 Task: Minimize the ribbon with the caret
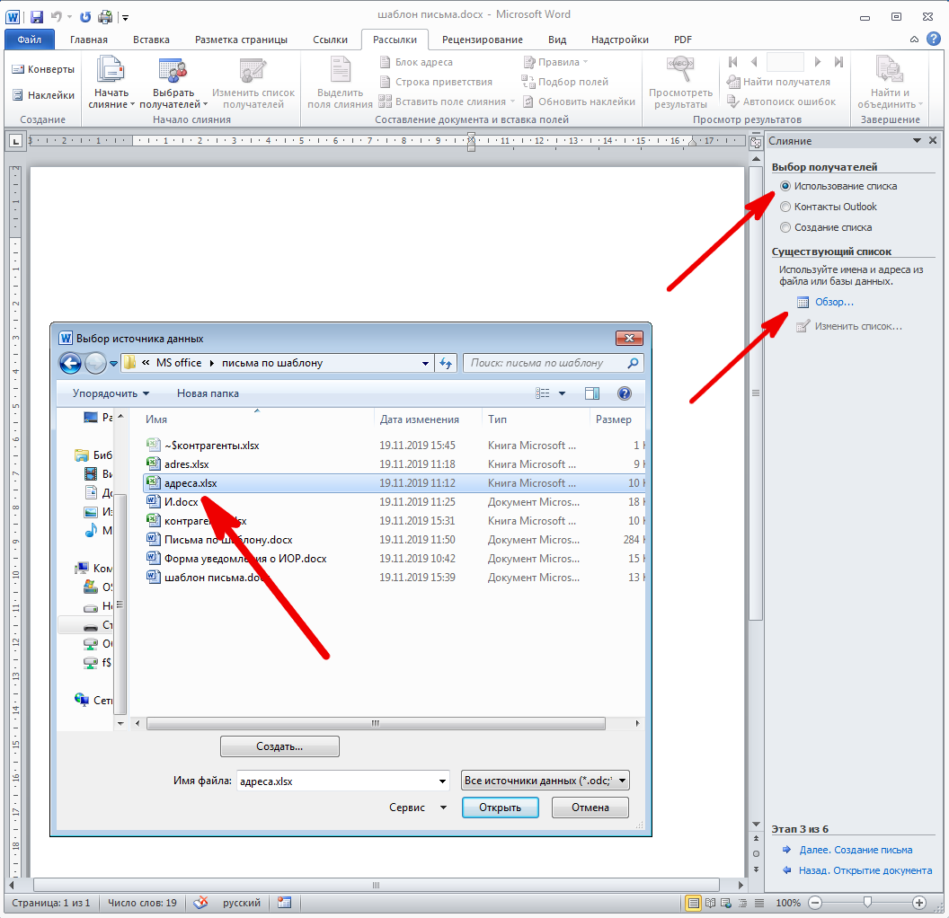click(914, 40)
